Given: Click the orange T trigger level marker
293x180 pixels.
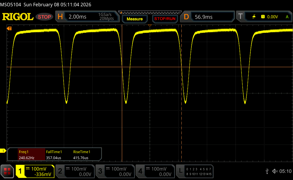Looking at the screenshot, I should coord(9,28).
